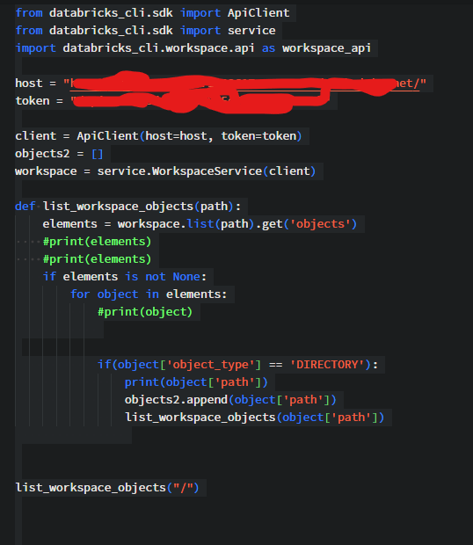The width and height of the screenshot is (473, 545).
Task: Click the final 'list_workspace_objects("/")' call
Action: tap(107, 488)
